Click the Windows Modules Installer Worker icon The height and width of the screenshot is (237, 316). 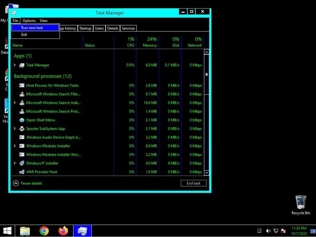pyautogui.click(x=22, y=155)
